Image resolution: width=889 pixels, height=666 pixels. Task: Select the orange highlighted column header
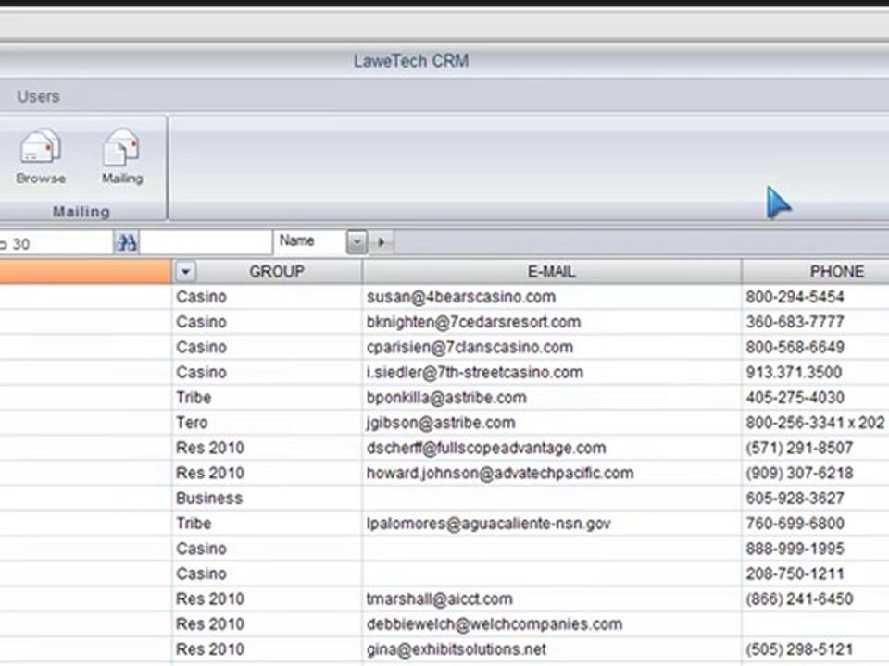point(85,272)
